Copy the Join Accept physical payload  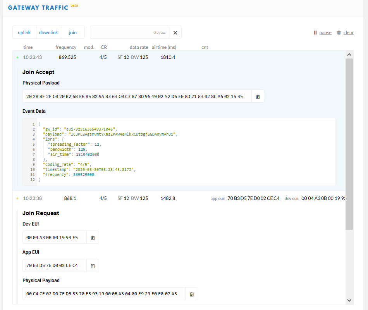[x=258, y=96]
